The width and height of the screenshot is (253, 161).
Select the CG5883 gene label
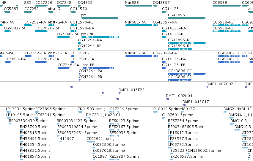[x=11, y=9]
